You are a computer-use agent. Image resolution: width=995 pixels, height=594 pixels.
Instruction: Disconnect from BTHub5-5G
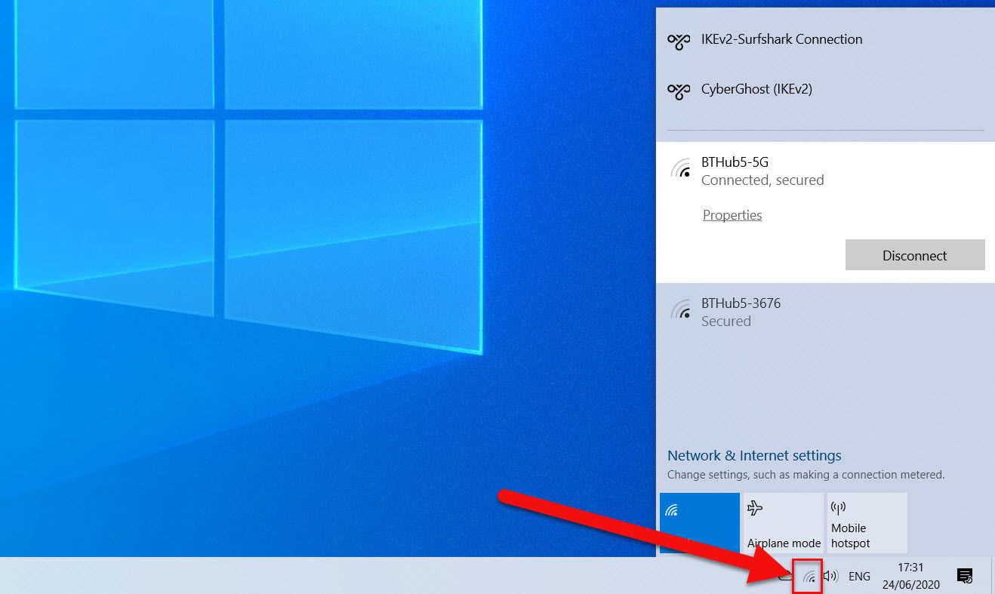915,254
